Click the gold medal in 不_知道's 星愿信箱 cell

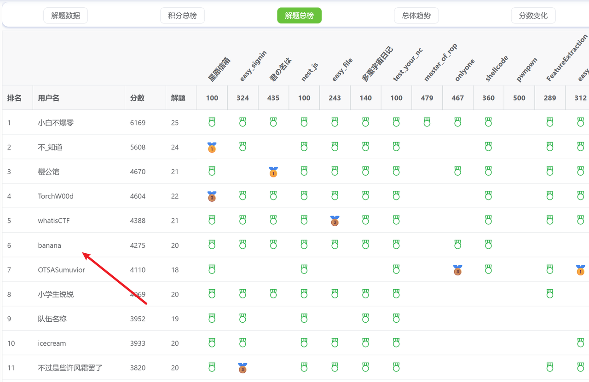tap(212, 147)
